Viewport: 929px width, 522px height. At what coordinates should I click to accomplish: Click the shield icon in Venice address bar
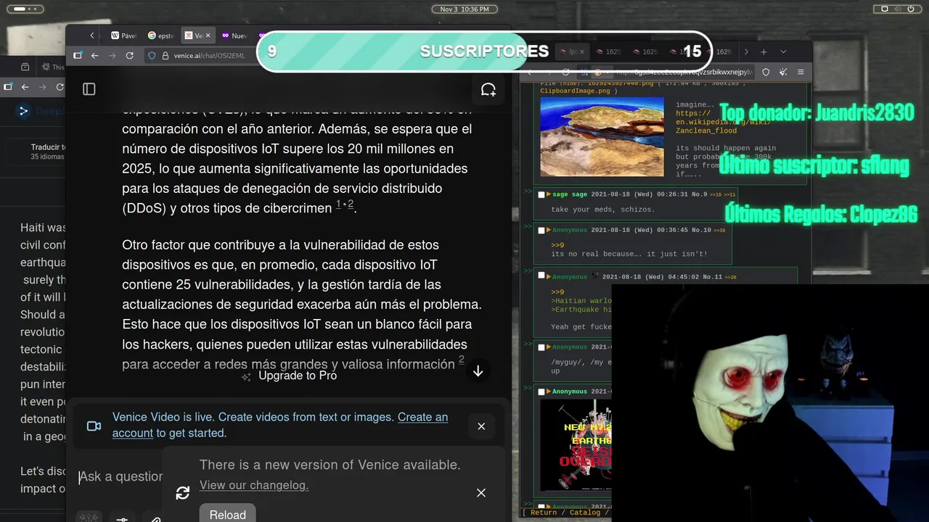point(152,55)
